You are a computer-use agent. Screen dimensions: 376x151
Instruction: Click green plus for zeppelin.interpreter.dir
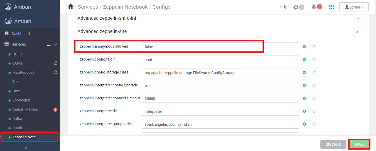click(304, 111)
